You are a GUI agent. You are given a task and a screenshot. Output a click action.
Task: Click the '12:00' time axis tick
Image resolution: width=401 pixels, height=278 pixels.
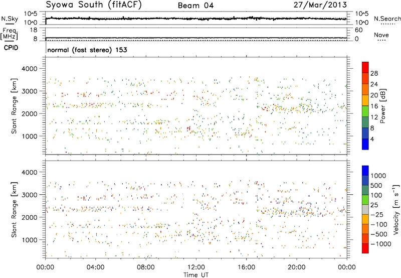[x=196, y=267]
